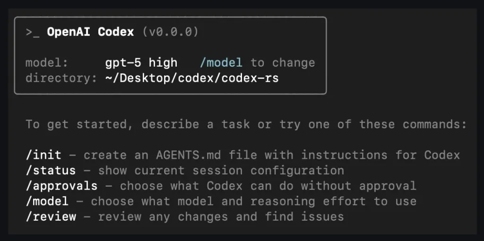
Task: Select the gpt-5 high model value
Action: [x=141, y=62]
